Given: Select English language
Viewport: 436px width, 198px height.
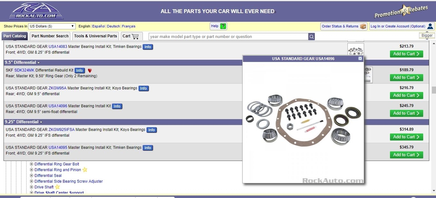Looking at the screenshot, I should [84, 26].
